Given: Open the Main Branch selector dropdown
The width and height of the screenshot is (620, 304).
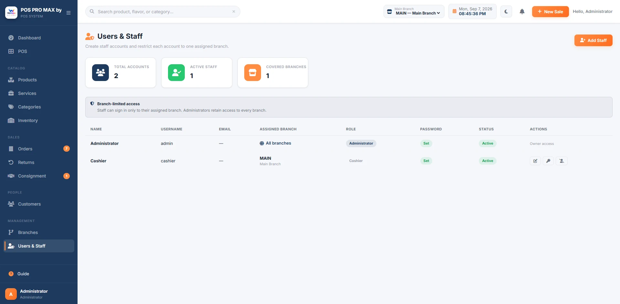Looking at the screenshot, I should pos(414,12).
